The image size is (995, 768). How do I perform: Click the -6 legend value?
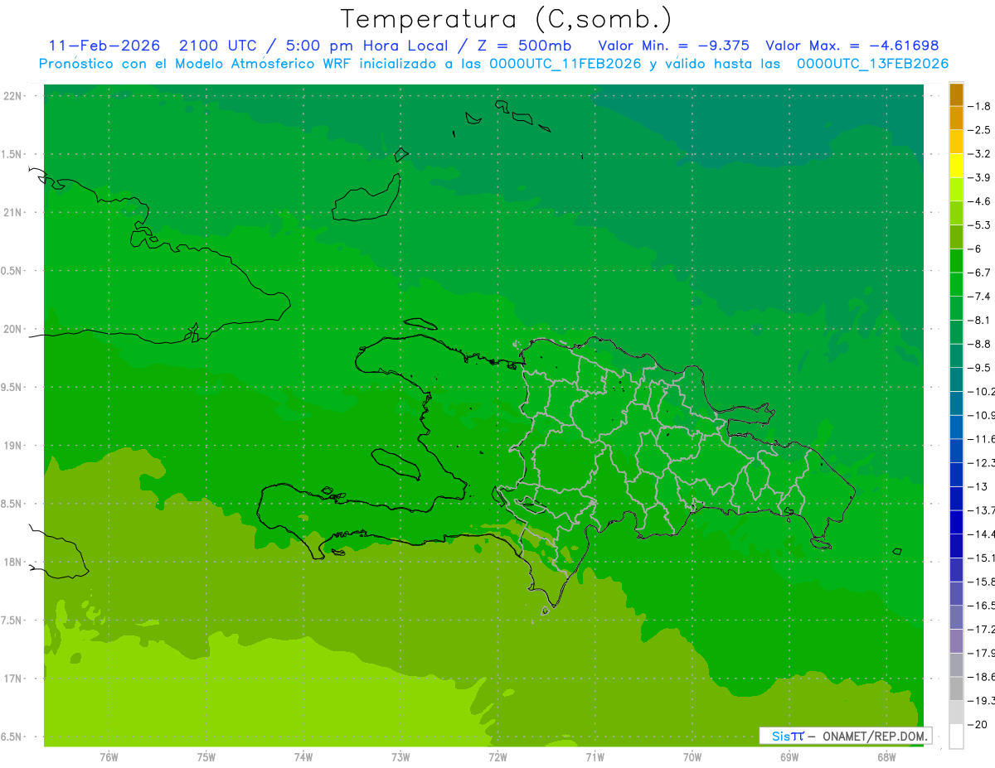[976, 249]
